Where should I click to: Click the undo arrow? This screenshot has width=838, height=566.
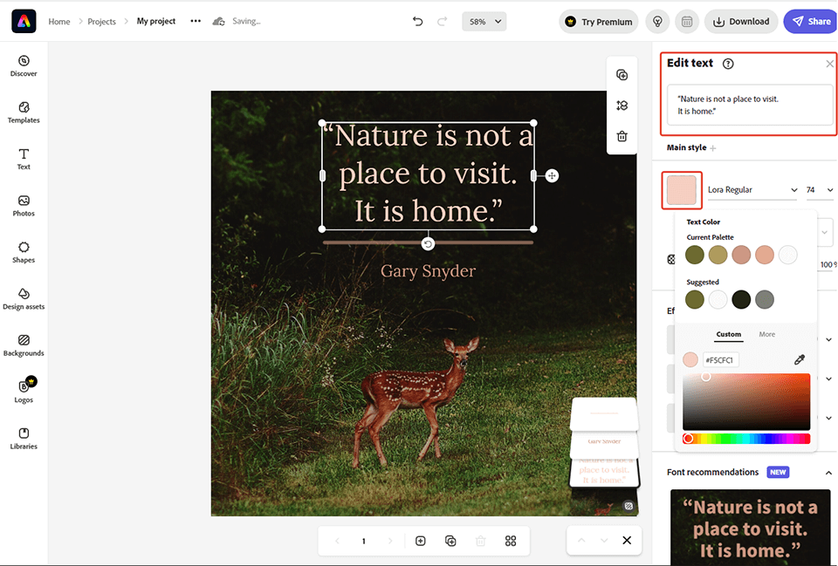417,21
